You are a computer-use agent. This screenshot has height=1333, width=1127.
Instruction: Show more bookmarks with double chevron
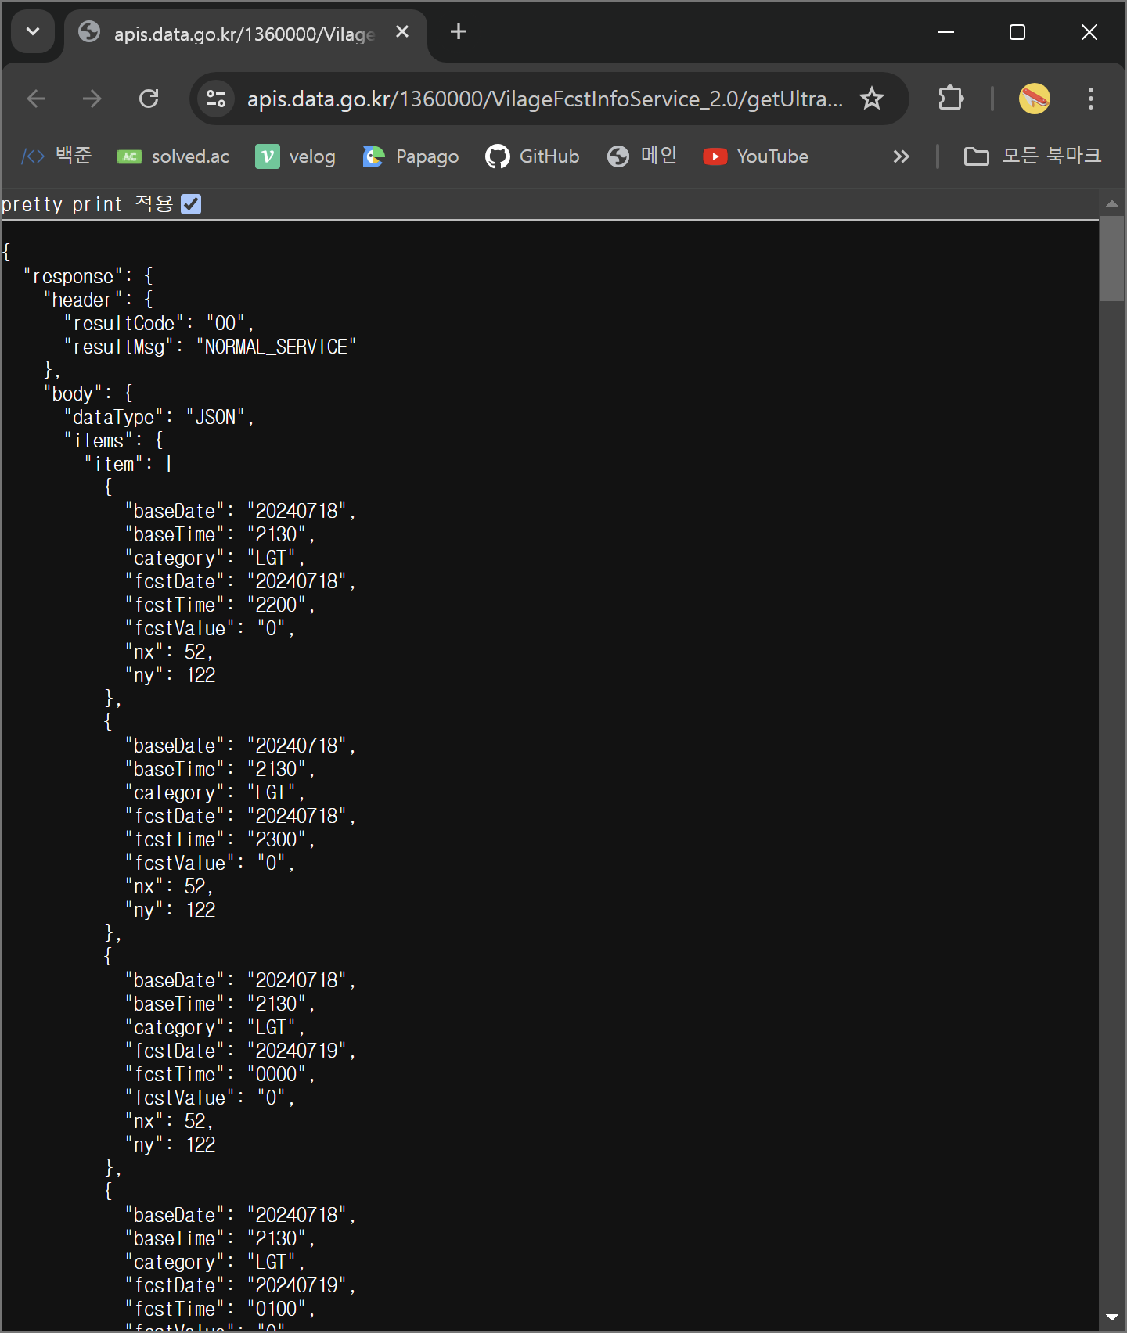[x=902, y=156]
